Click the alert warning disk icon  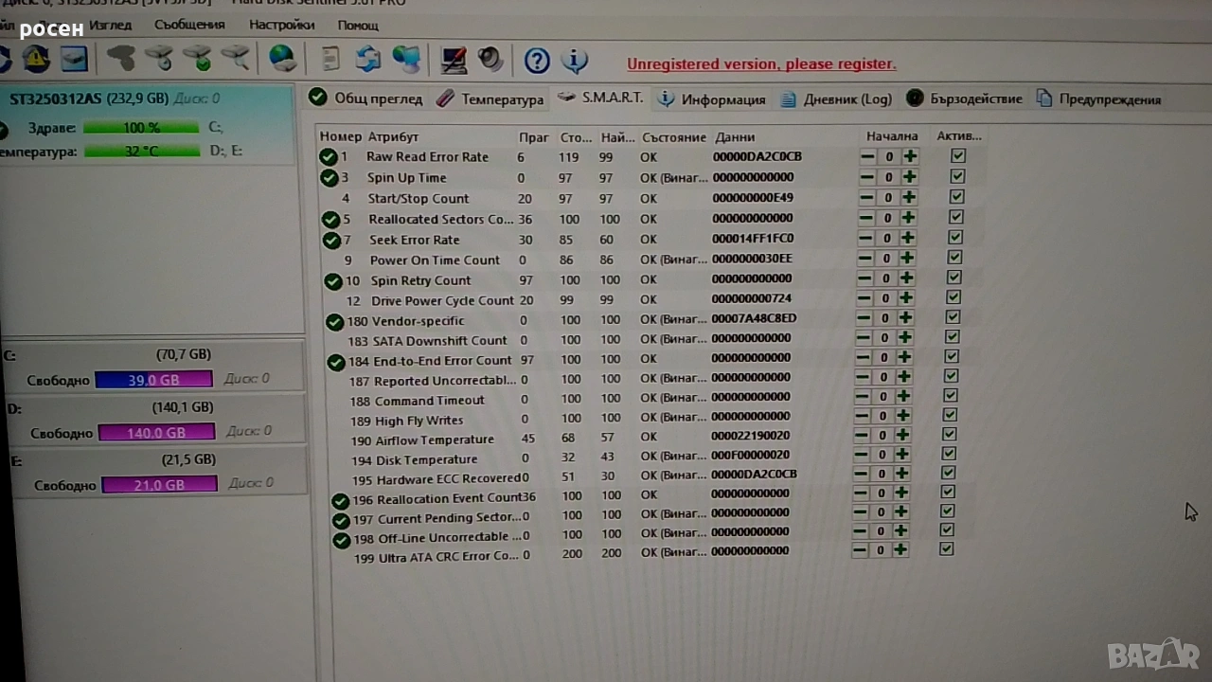click(x=36, y=59)
